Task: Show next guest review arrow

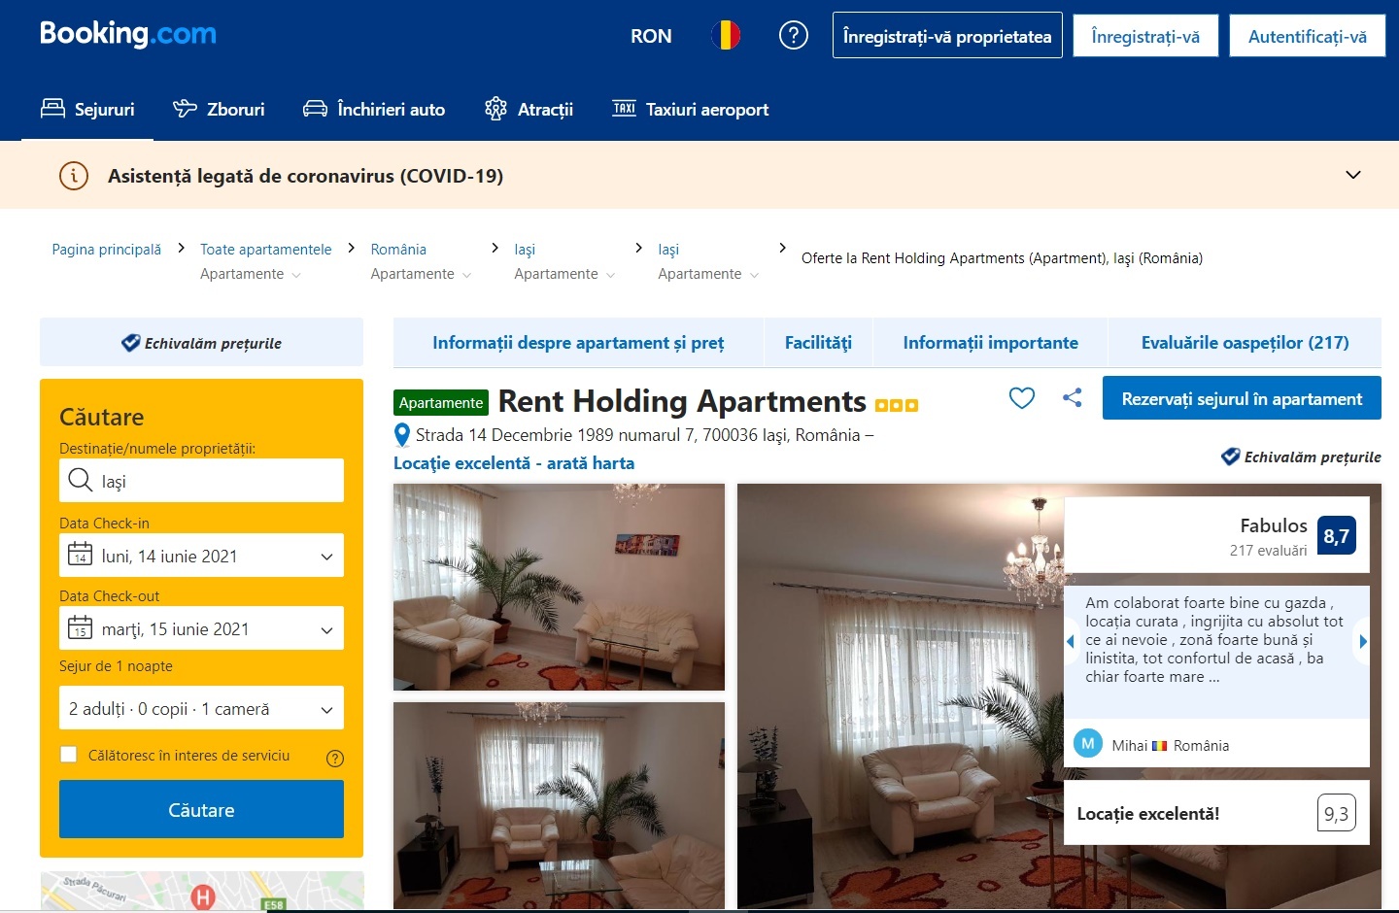Action: (x=1363, y=641)
